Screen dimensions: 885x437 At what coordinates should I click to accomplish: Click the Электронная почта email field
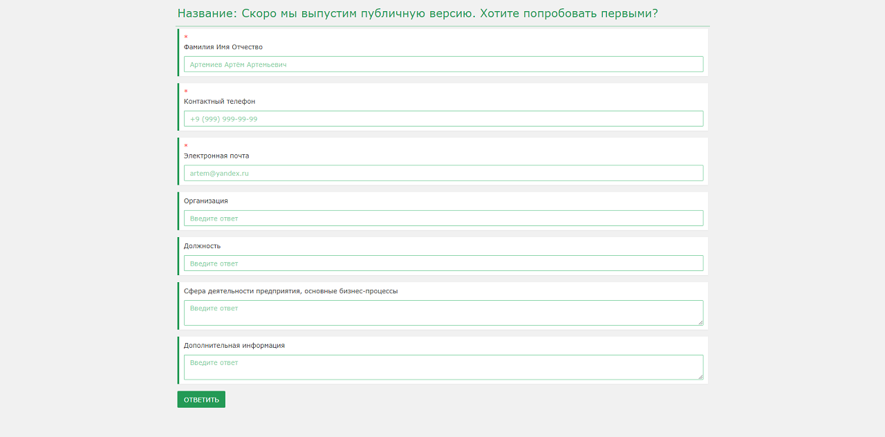coord(442,172)
